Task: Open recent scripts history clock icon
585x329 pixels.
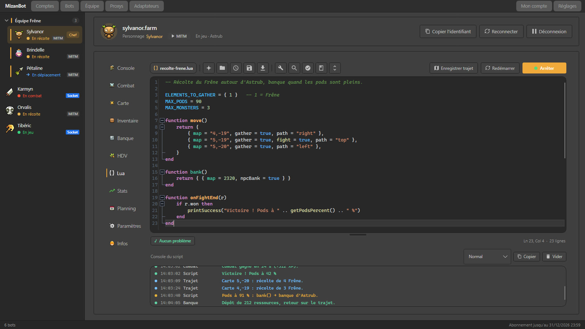Action: click(236, 68)
